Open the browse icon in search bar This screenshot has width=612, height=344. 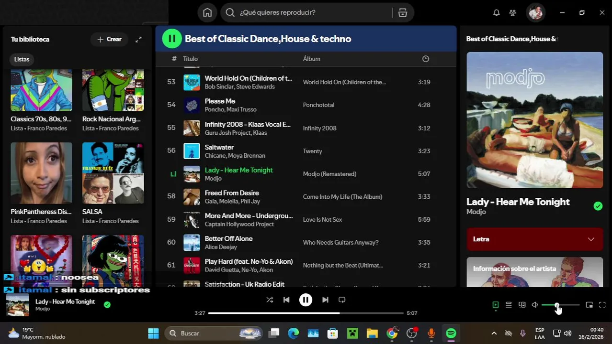(403, 13)
